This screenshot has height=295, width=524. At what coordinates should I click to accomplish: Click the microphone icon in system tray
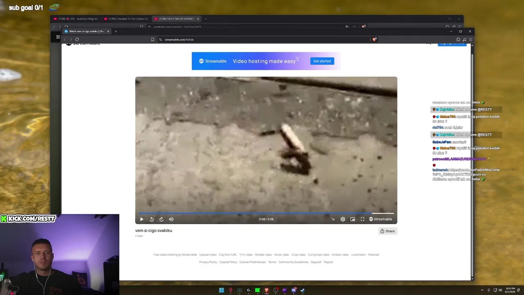point(488,290)
